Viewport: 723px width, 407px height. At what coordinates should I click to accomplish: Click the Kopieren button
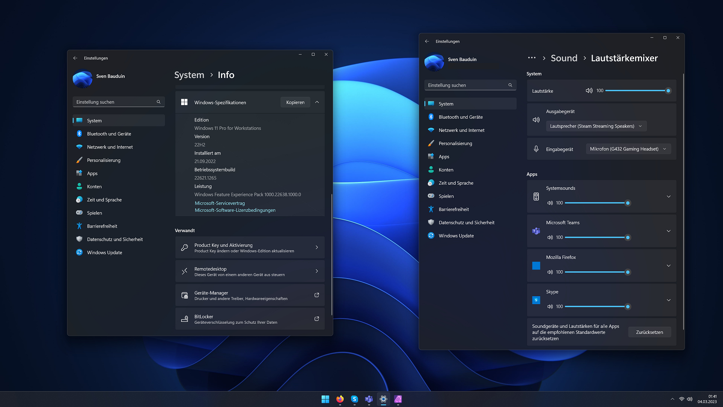[x=295, y=103]
